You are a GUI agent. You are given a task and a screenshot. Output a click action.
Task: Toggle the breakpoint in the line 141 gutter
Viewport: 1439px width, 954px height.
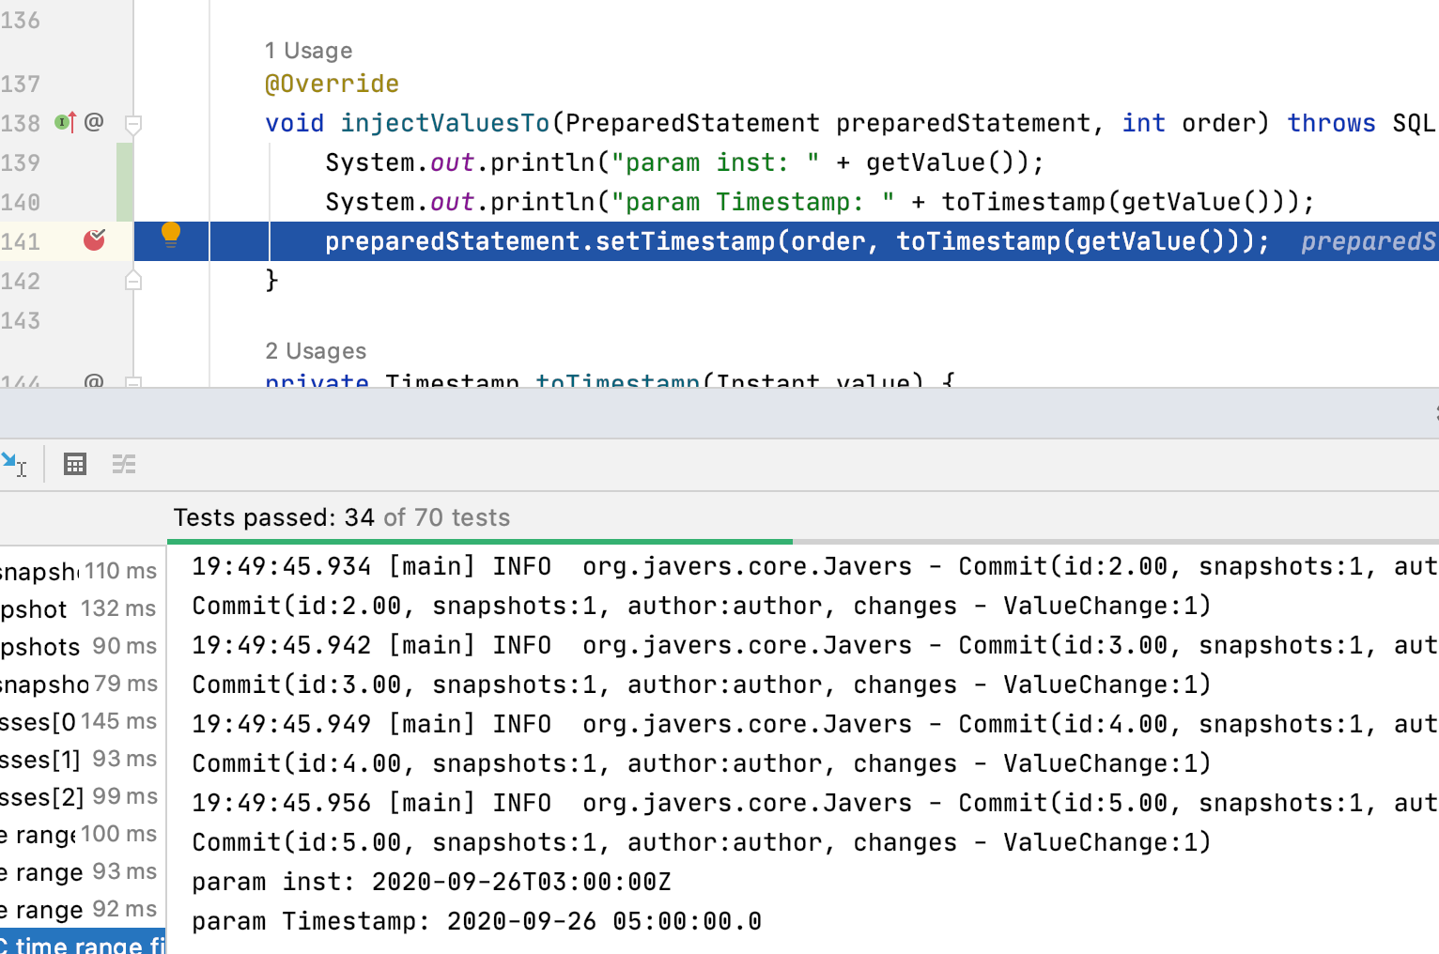93,240
